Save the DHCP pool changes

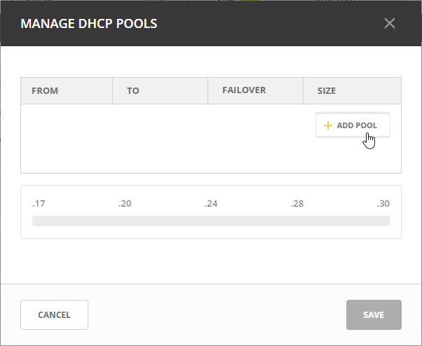pos(374,314)
